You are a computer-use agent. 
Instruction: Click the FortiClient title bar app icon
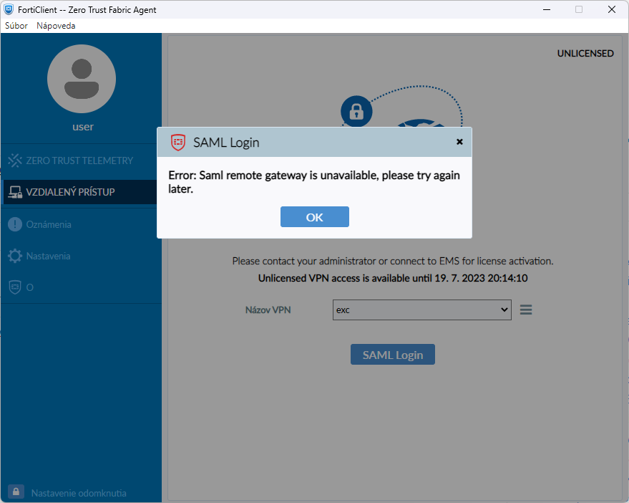click(9, 9)
